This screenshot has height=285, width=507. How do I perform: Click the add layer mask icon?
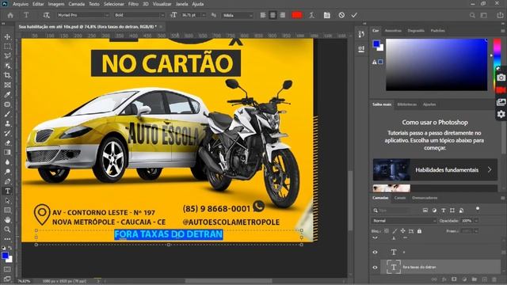[x=454, y=279]
